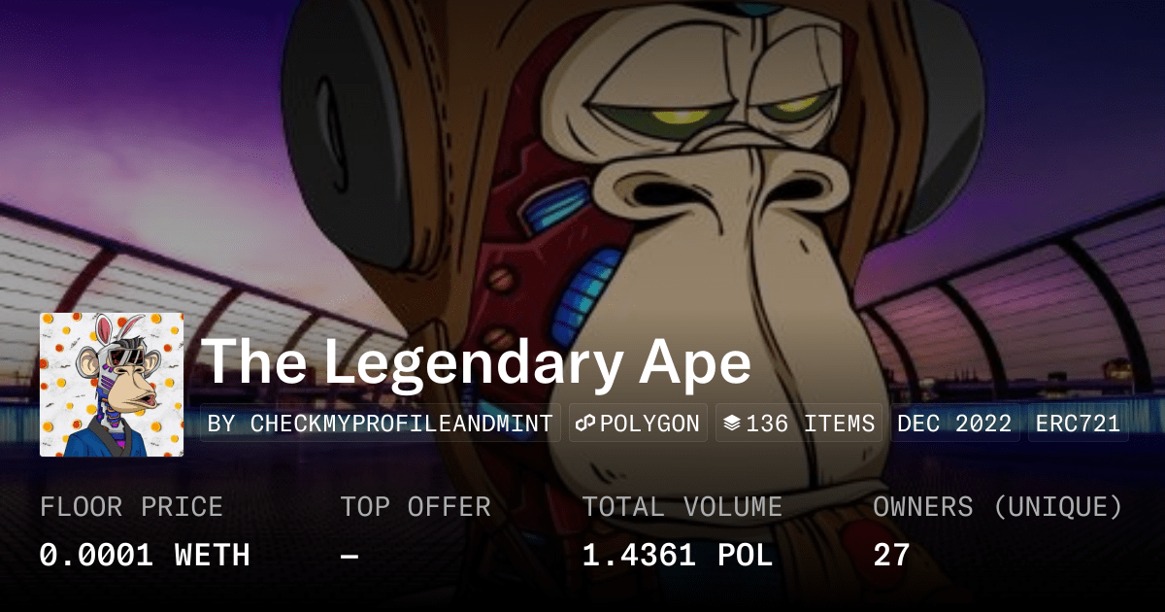Select the 0.0001 WETH floor value
Image resolution: width=1165 pixels, height=612 pixels.
(145, 555)
